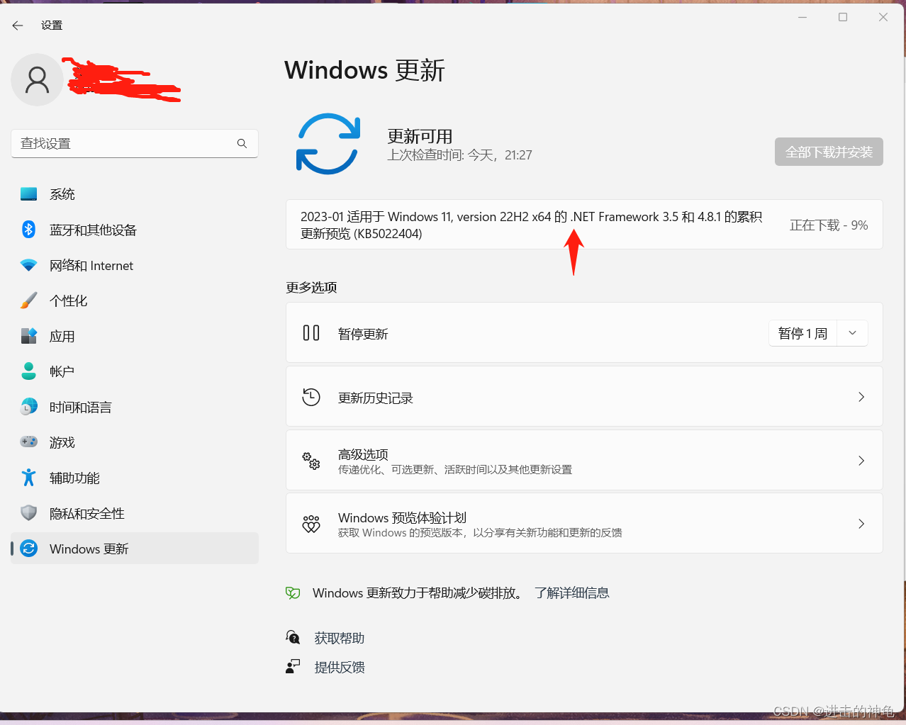The height and width of the screenshot is (725, 906).
Task: Click the Privacy shield icon
Action: pyautogui.click(x=28, y=513)
